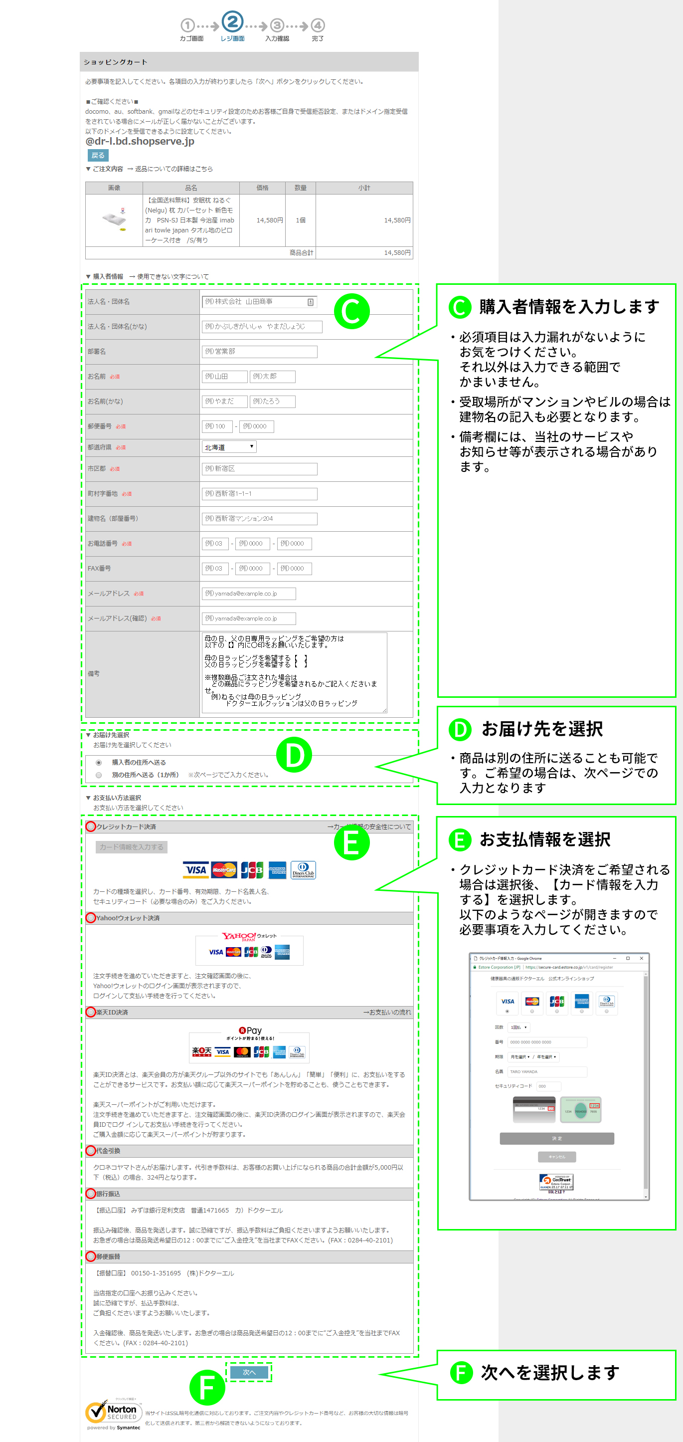Click the ▼ お届け先選択 heading
The image size is (683, 1442).
pos(107,735)
